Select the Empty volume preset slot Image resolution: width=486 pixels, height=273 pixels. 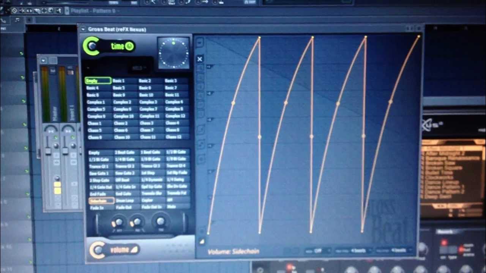pos(101,152)
